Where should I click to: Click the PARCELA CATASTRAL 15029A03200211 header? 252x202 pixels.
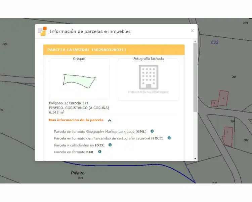(x=114, y=50)
